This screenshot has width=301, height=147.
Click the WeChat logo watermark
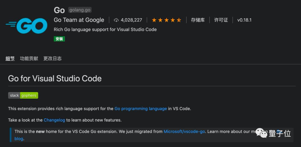261,133
